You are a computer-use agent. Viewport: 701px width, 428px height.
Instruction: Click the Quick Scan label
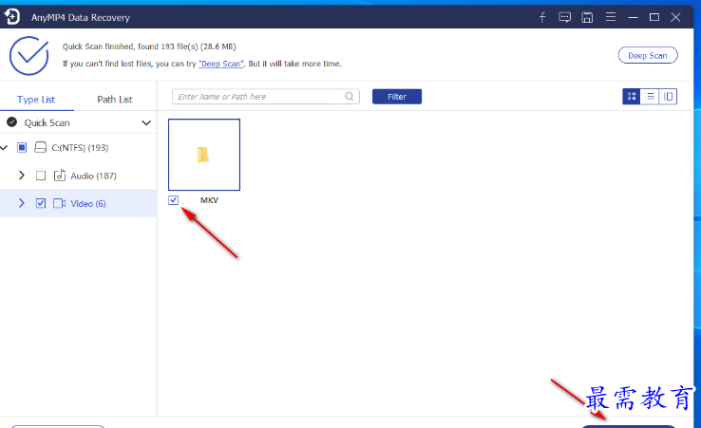point(47,122)
